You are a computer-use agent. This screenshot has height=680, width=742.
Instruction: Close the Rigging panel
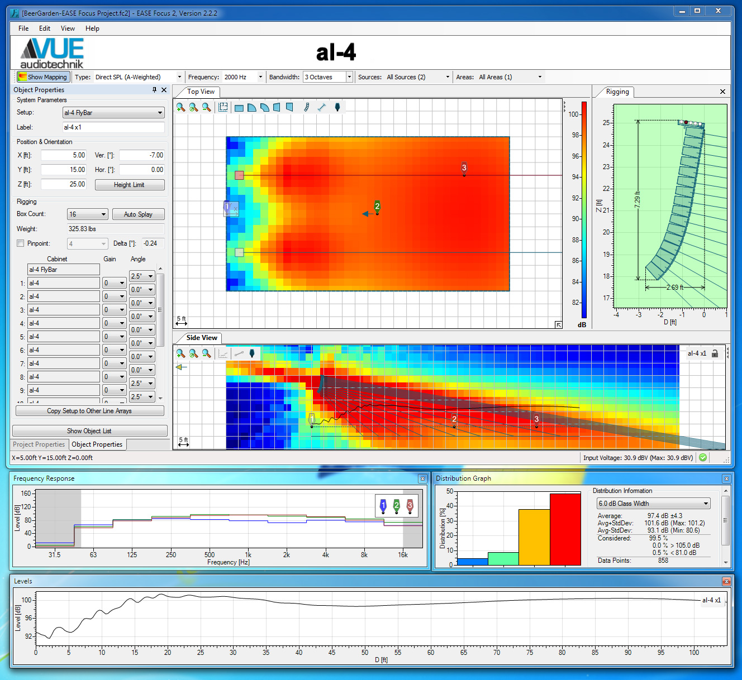722,92
